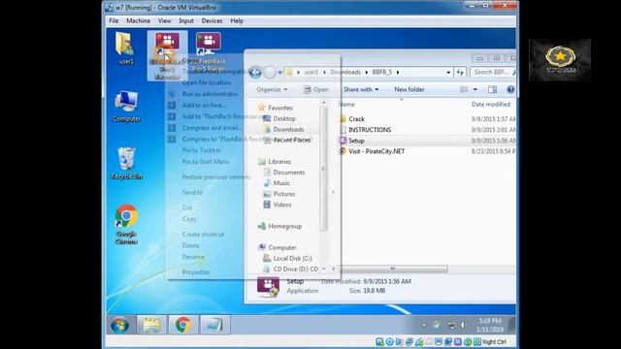This screenshot has width=621, height=349.
Task: Select Desktop in Favorites
Action: (284, 118)
